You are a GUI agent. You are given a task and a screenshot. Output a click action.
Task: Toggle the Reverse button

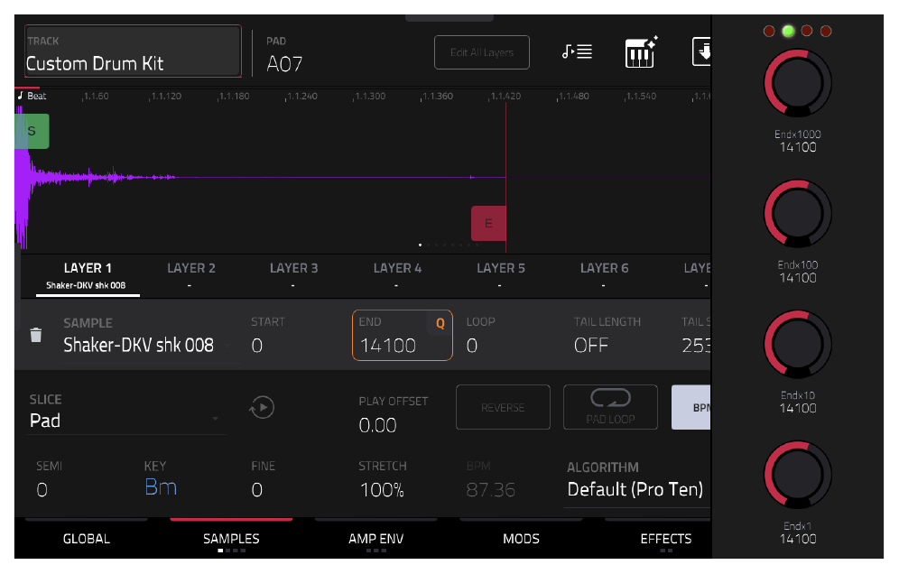point(503,407)
